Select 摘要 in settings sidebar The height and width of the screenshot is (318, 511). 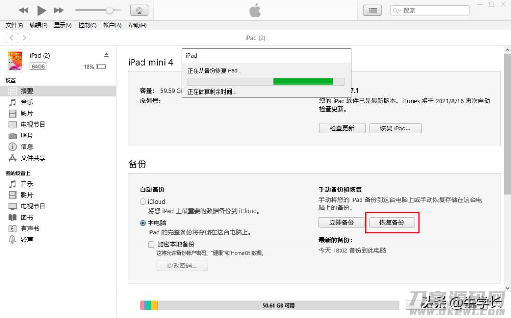click(x=58, y=91)
